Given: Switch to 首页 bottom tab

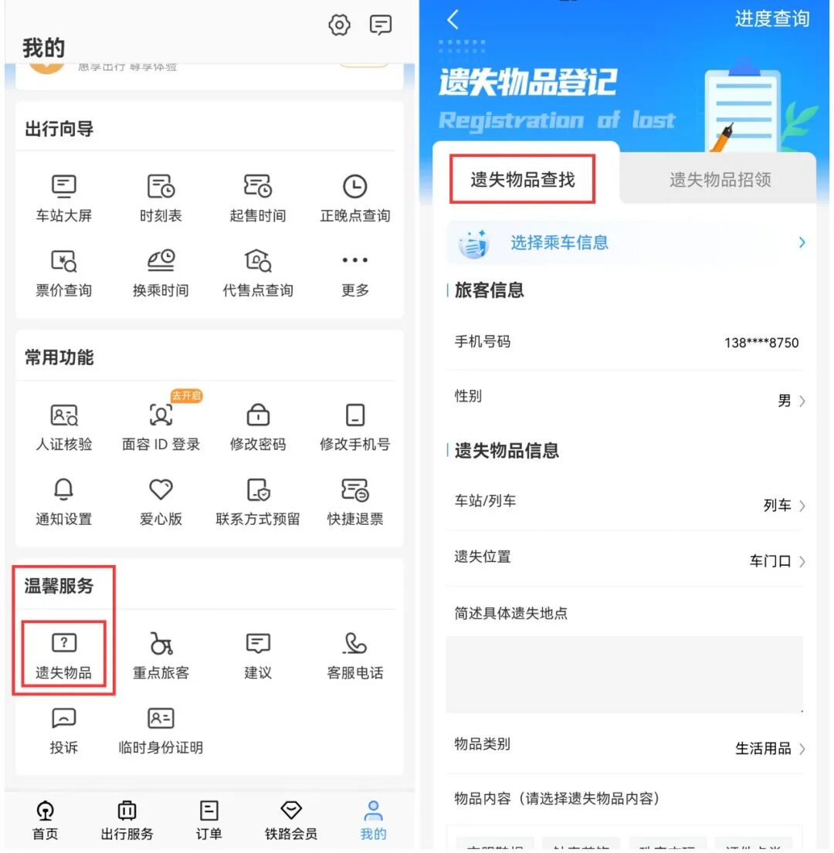Looking at the screenshot, I should [45, 821].
